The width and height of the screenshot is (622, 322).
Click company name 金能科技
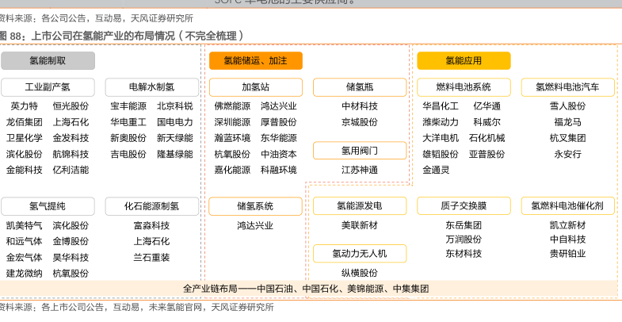pos(25,170)
